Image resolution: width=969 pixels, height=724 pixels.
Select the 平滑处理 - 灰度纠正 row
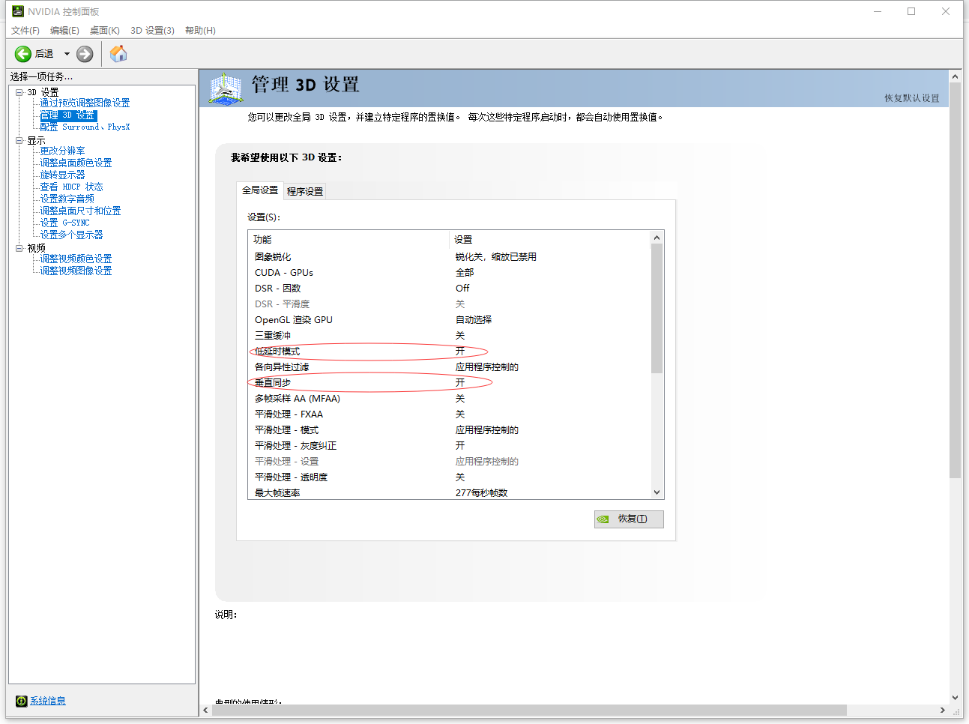(449, 446)
